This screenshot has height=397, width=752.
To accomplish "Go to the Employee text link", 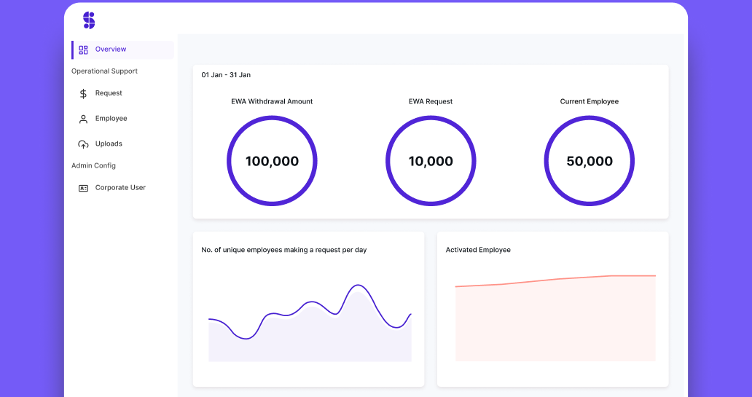I will coord(111,119).
